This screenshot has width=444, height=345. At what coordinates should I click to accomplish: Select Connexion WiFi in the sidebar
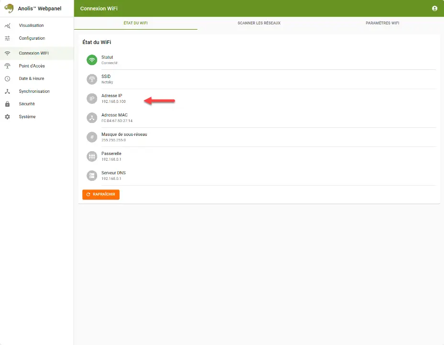37,53
